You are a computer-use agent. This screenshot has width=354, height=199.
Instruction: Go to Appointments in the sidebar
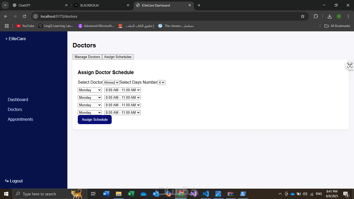20,119
